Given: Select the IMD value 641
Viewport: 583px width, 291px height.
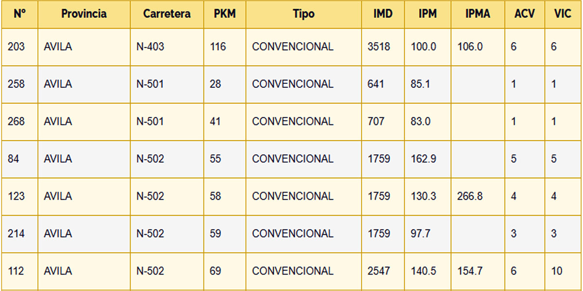Looking at the screenshot, I should (x=376, y=84).
